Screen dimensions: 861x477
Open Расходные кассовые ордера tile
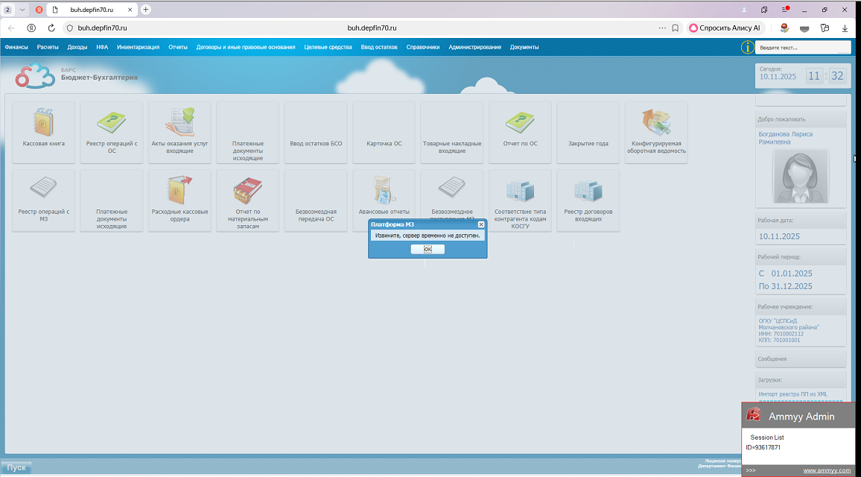(179, 200)
